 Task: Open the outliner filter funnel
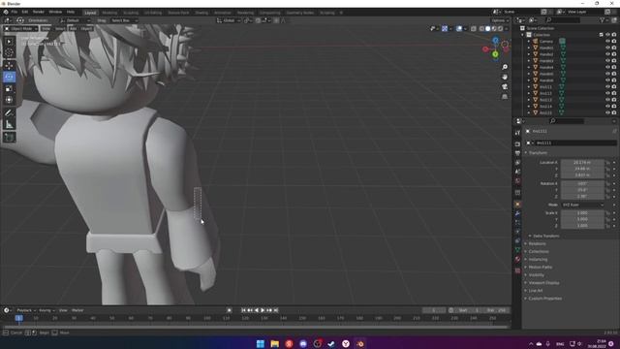603,19
